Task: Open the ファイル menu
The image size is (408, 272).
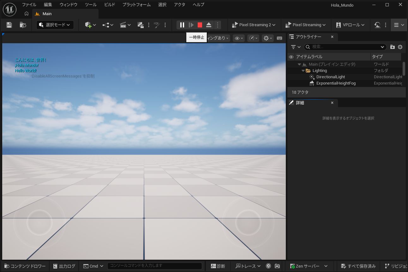Action: click(29, 5)
